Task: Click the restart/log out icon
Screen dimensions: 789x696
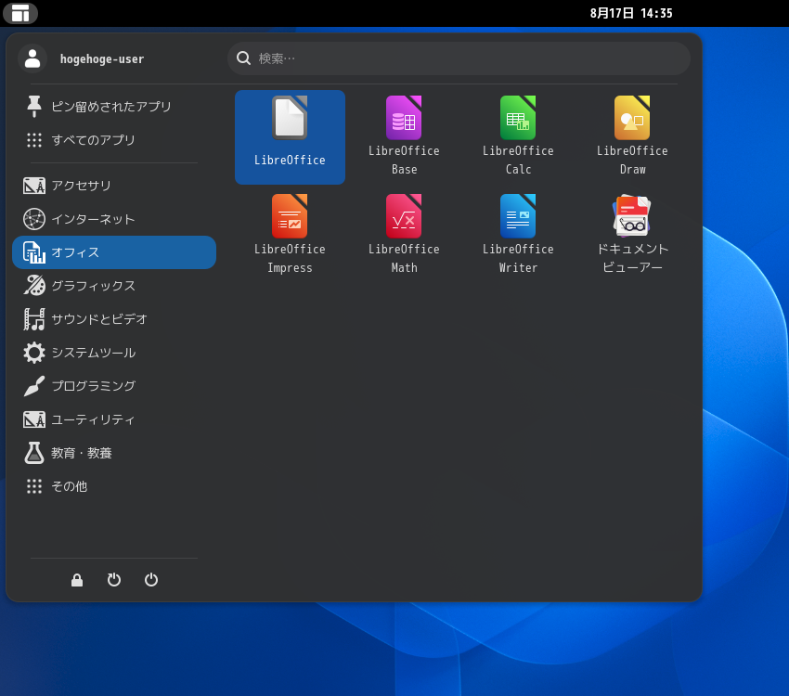Action: 114,580
